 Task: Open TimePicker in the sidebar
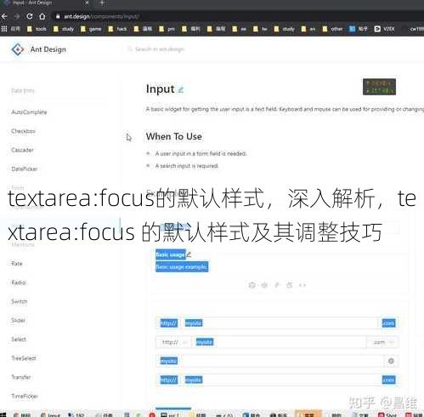tap(25, 396)
